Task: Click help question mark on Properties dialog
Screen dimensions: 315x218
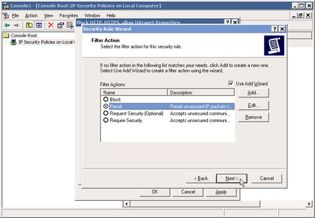Action: click(227, 22)
